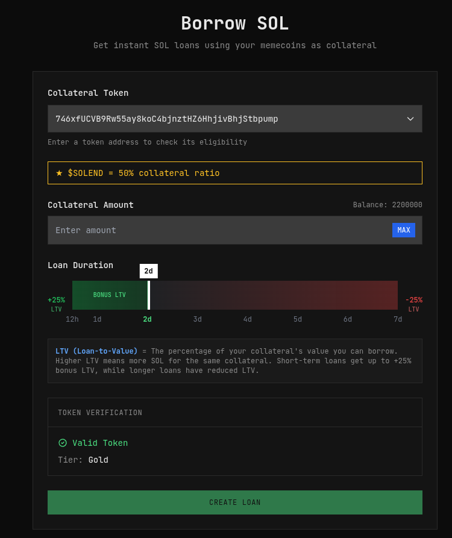
Task: Set loan duration to 6d tick
Action: pos(348,319)
